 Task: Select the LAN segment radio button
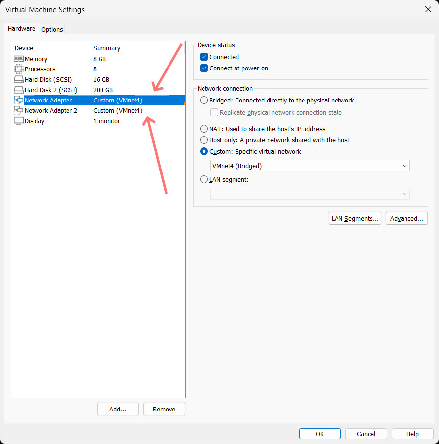(x=204, y=180)
